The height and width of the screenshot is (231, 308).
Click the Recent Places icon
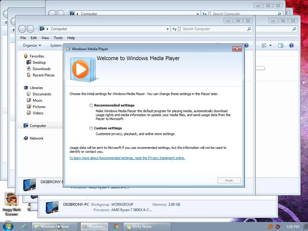pos(29,75)
